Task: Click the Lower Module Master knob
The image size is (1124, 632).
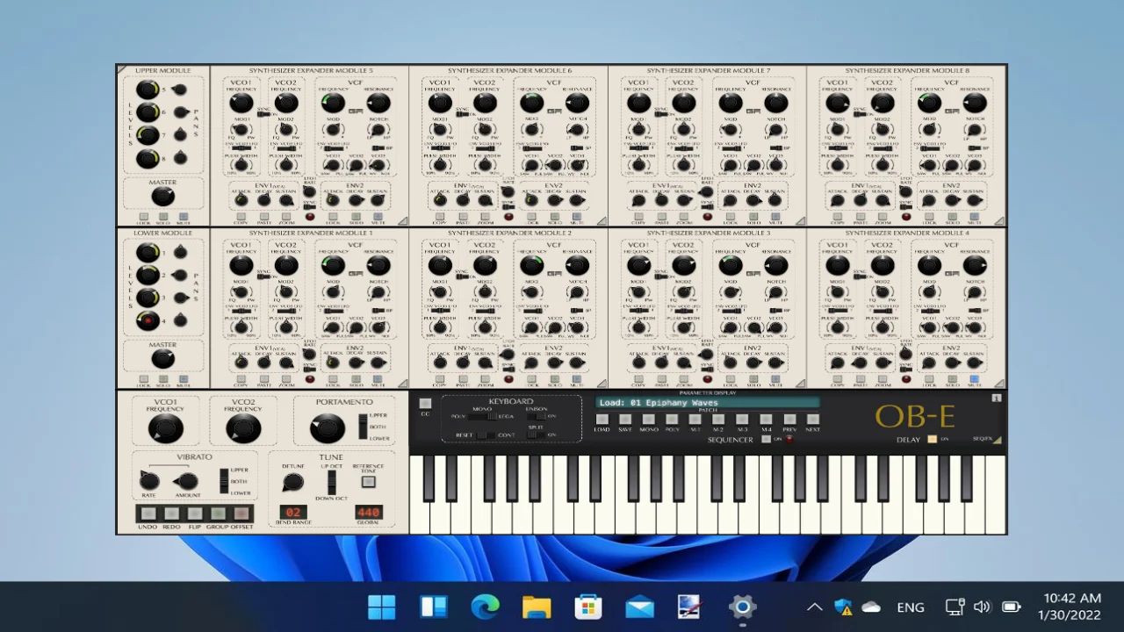Action: tap(163, 359)
